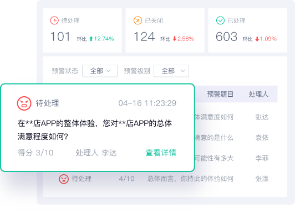
Task: Click the row handled by 张漾
Action: [x=164, y=179]
